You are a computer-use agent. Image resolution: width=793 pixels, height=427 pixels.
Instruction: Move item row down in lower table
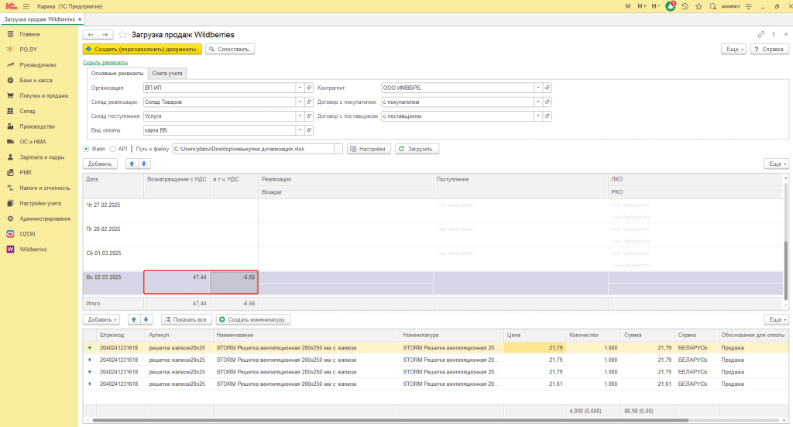click(146, 320)
